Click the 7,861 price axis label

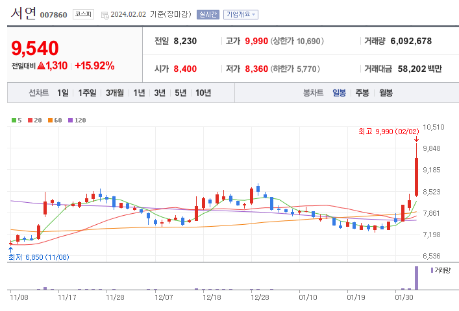(432, 213)
